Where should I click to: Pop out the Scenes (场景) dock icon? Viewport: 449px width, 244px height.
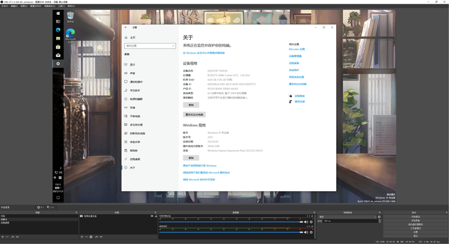click(x=77, y=213)
